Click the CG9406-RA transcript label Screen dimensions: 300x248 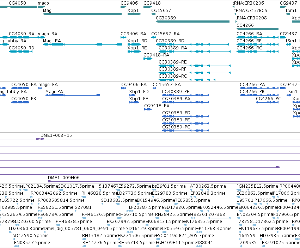pos(134,34)
